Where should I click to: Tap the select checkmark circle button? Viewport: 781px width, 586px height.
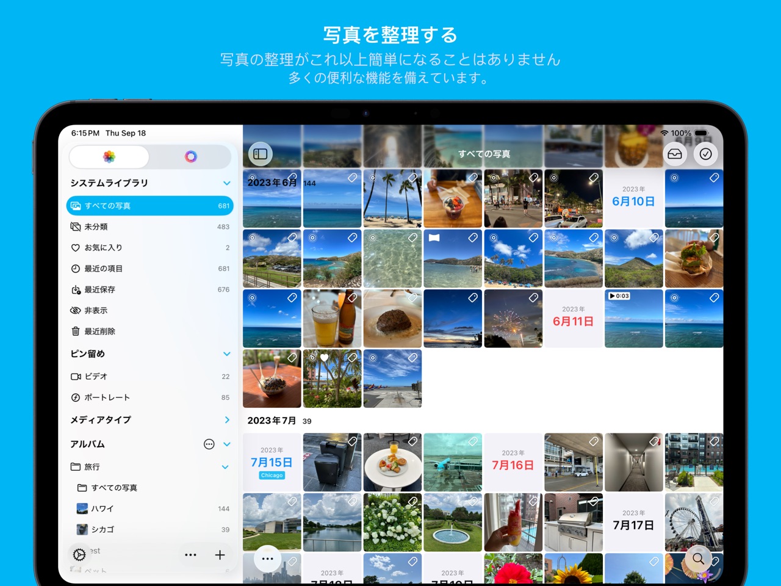point(705,154)
